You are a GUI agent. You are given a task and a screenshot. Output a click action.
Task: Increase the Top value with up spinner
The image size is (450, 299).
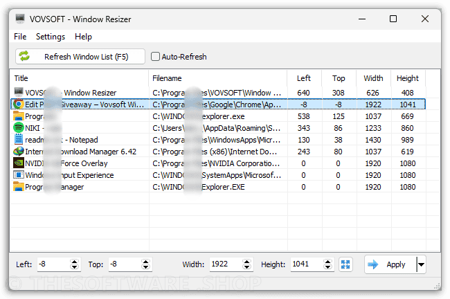[x=146, y=262]
